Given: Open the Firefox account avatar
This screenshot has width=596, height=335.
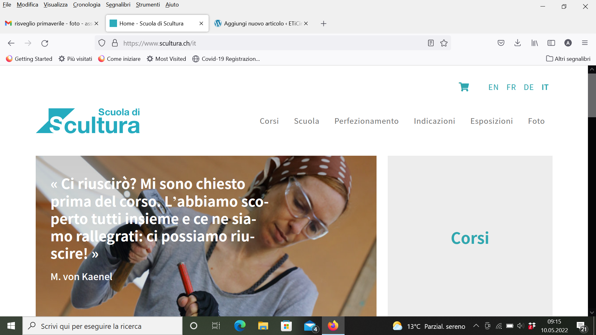Looking at the screenshot, I should (568, 43).
